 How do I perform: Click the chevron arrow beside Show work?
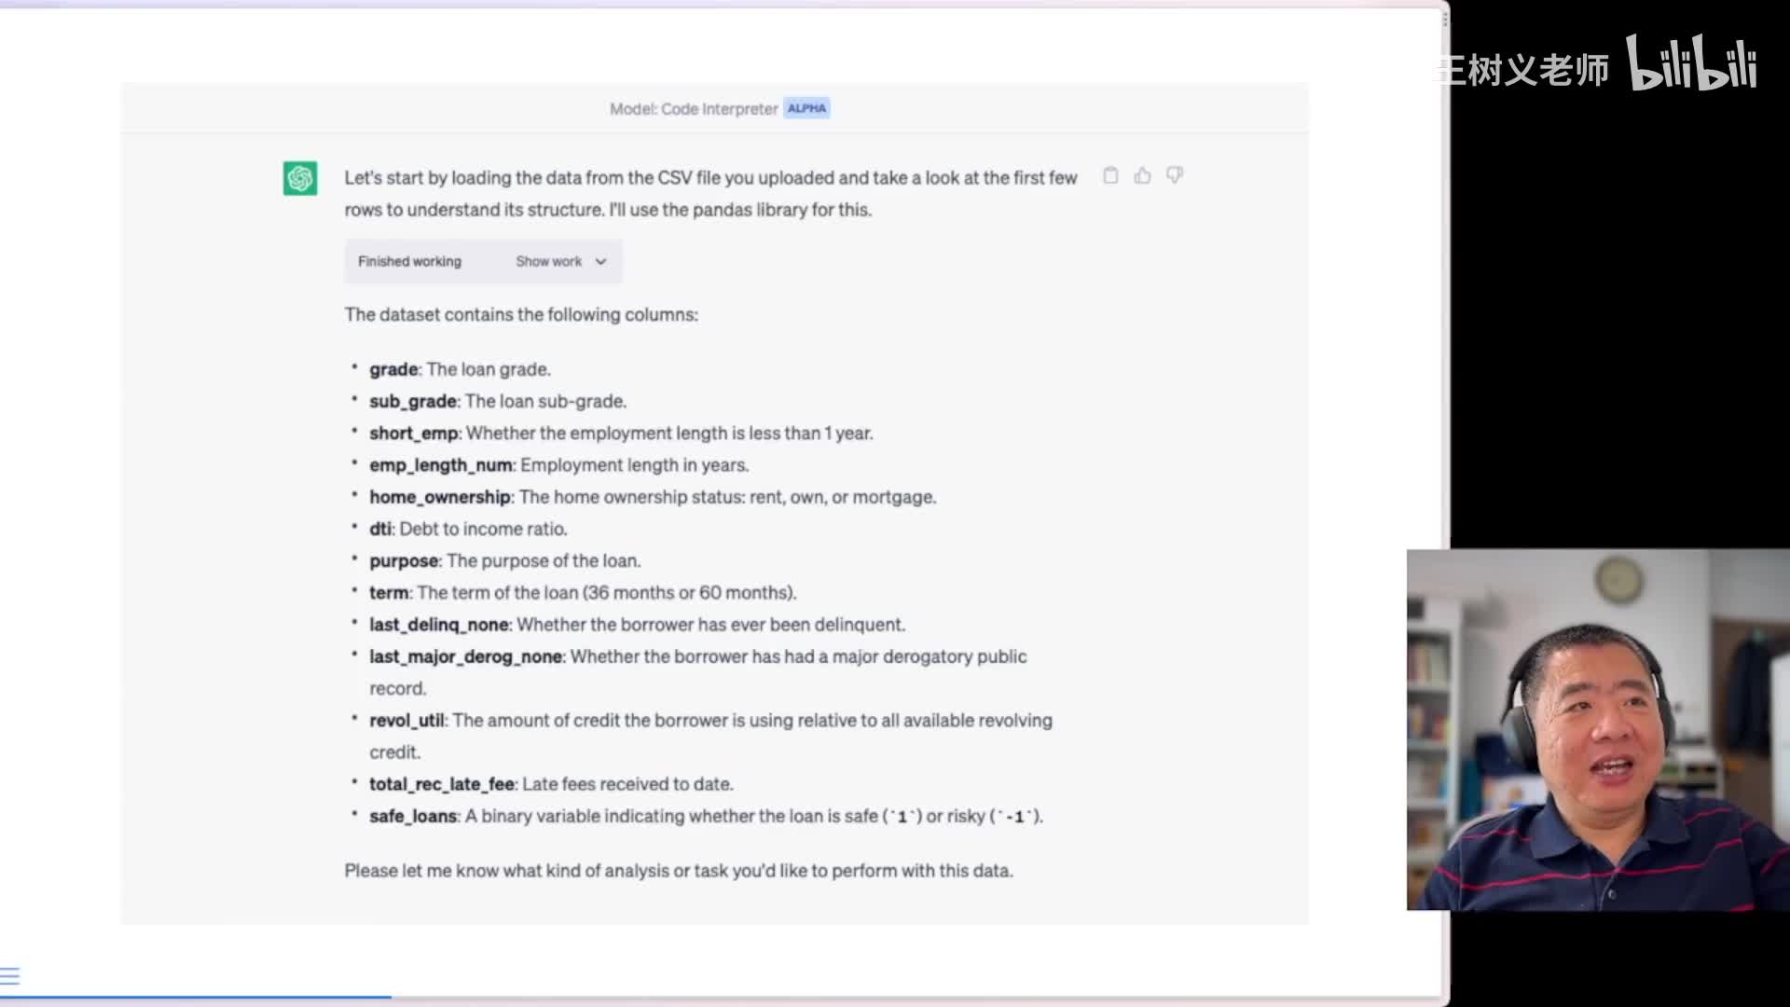(x=601, y=262)
